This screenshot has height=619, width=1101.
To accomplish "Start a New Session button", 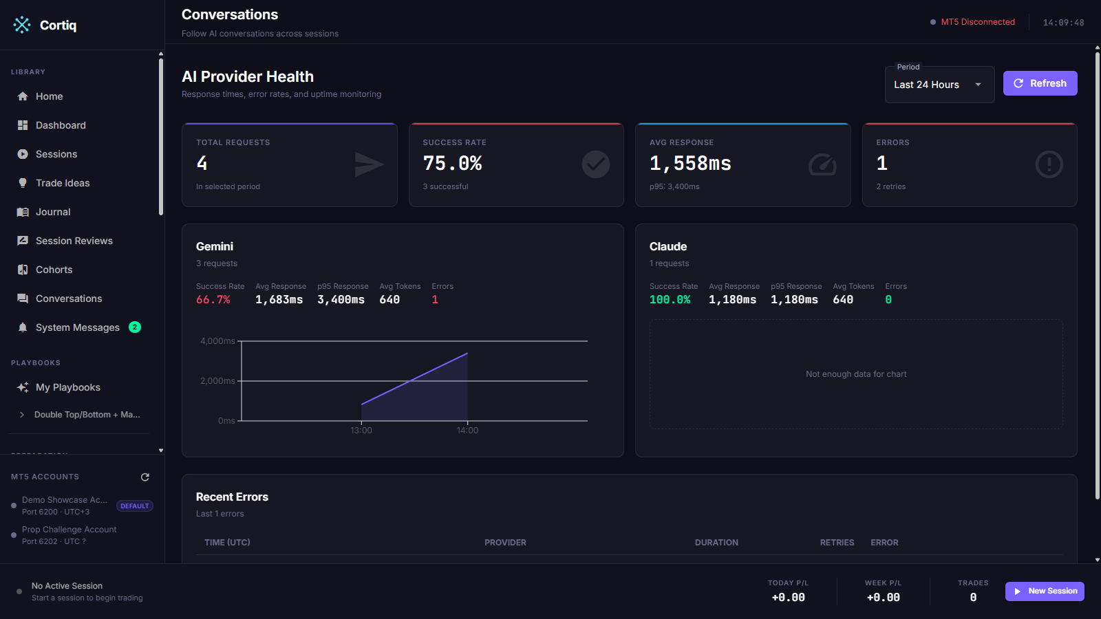I will 1045,591.
